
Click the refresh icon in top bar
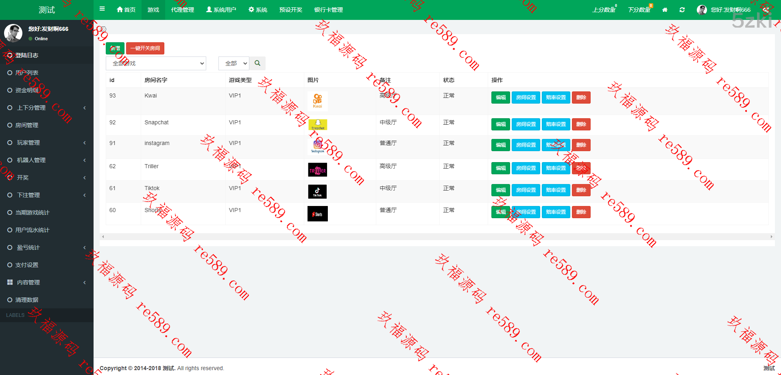682,10
